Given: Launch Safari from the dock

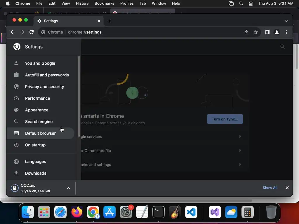Looking at the screenshot, I should pos(60,212).
